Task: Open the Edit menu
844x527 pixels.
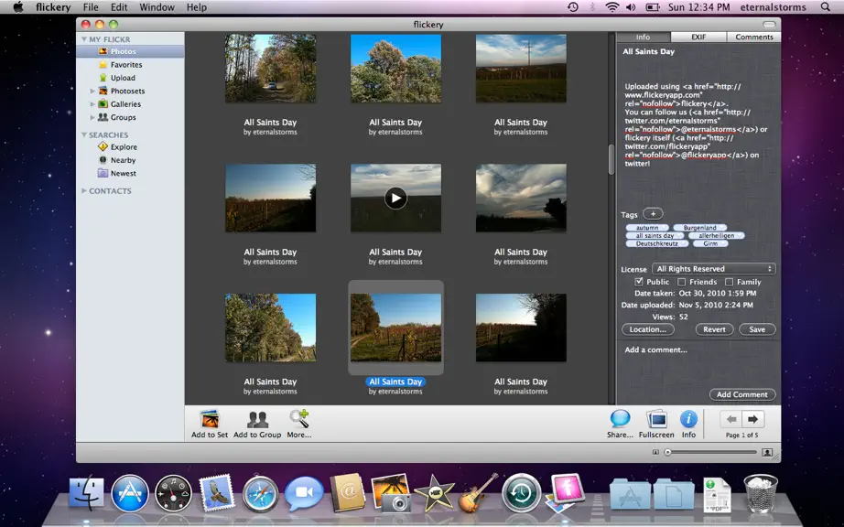Action: tap(119, 7)
